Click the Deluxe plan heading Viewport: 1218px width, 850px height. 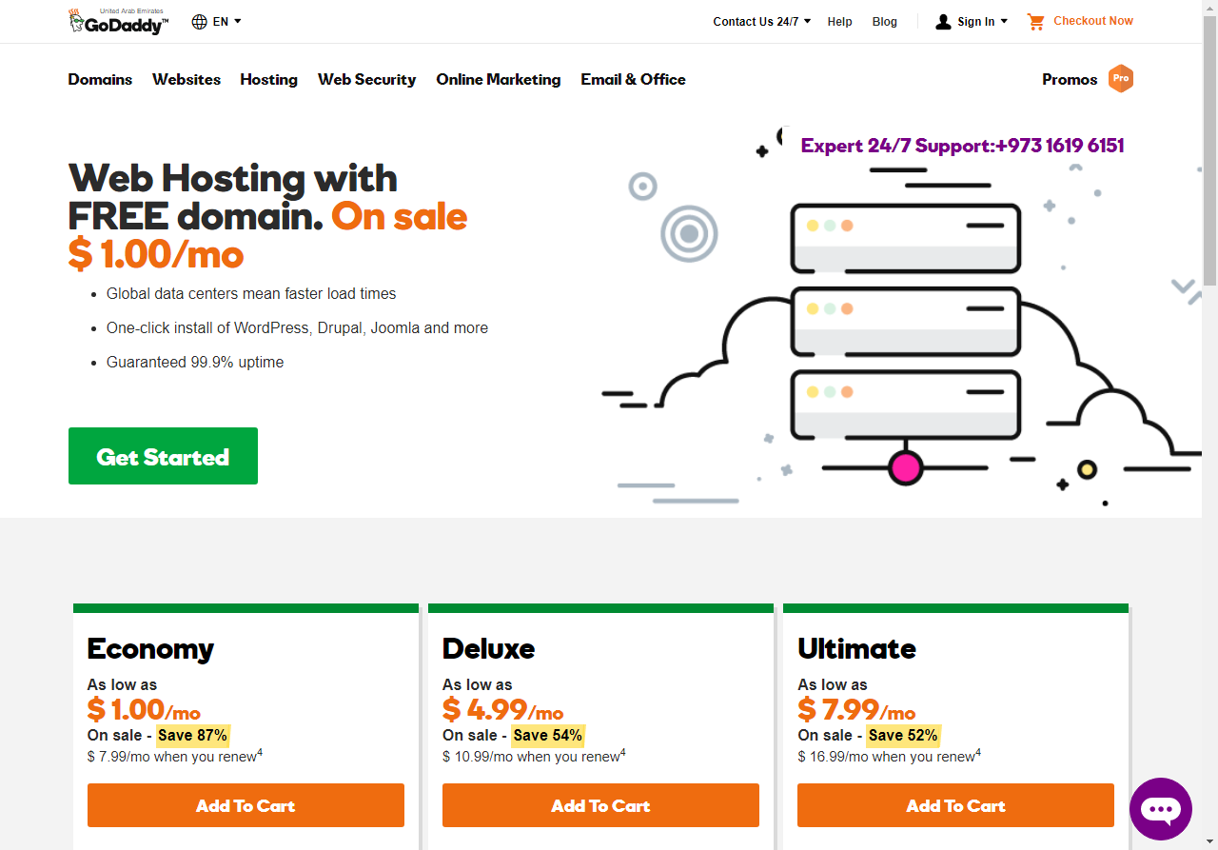pos(488,649)
